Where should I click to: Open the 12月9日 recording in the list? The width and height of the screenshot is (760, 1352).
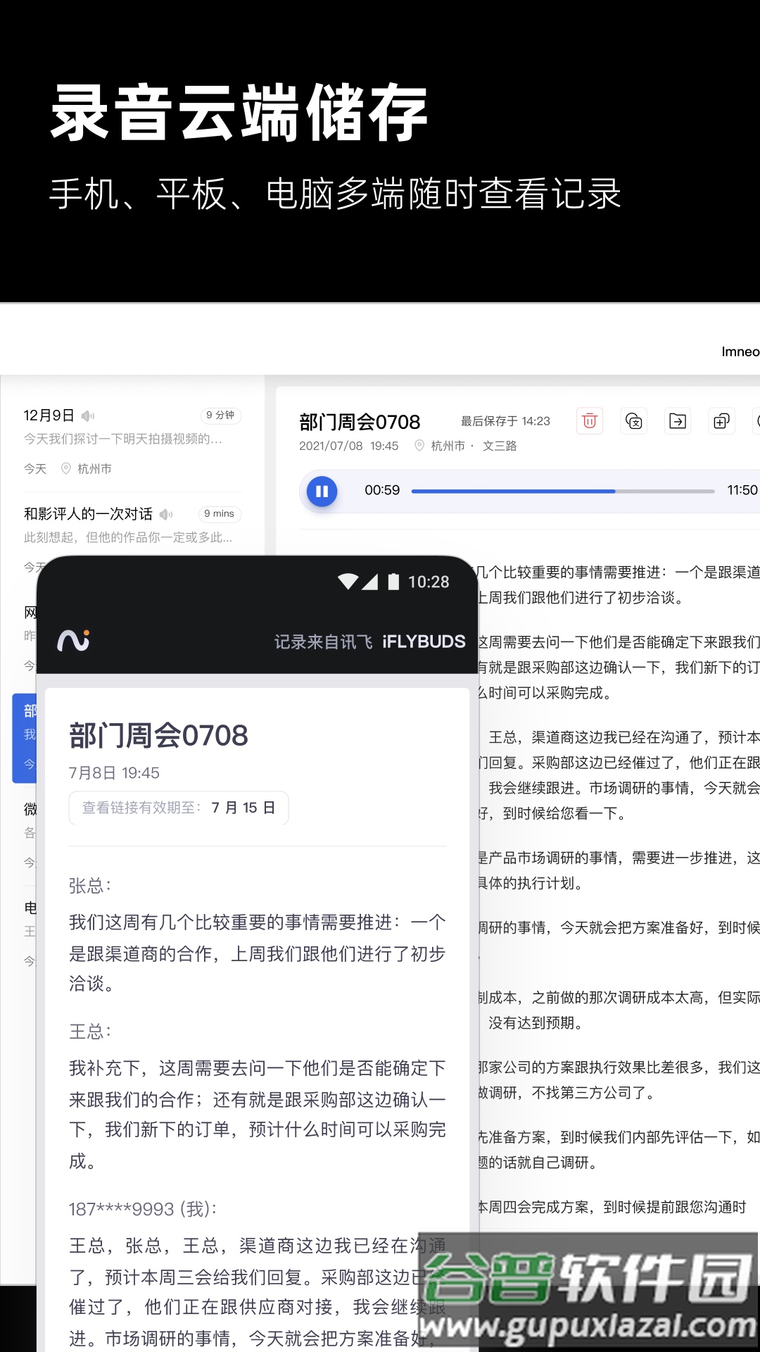click(x=132, y=442)
